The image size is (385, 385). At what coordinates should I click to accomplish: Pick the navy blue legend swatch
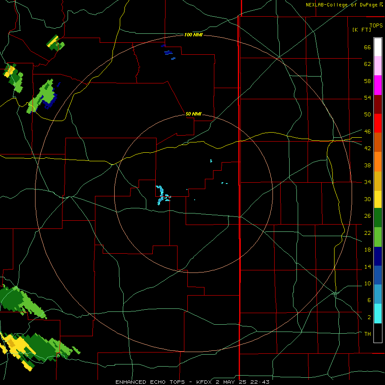click(x=378, y=256)
